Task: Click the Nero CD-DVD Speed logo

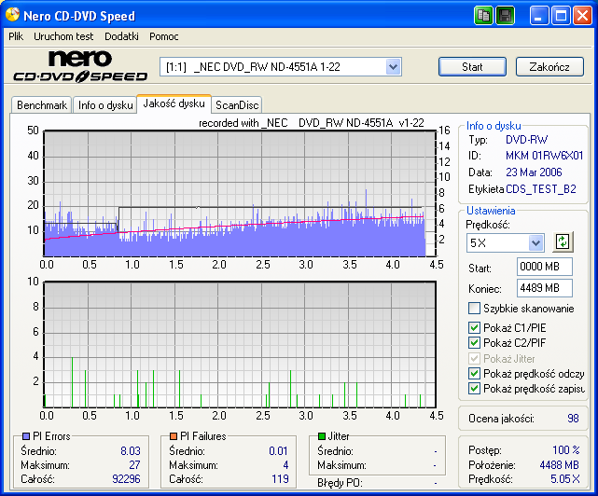Action: 80,66
